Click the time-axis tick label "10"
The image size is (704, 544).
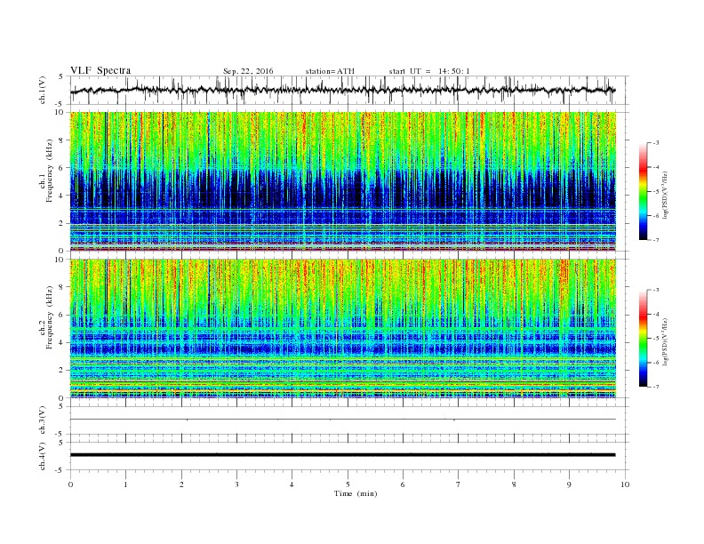[x=625, y=484]
